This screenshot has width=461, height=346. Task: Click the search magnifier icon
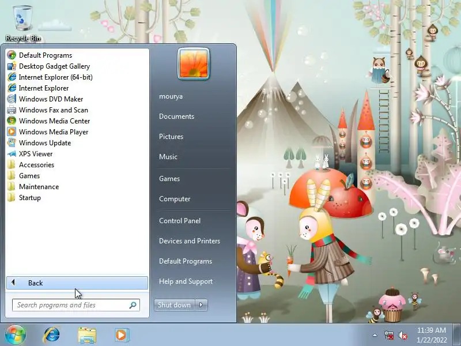pyautogui.click(x=133, y=305)
